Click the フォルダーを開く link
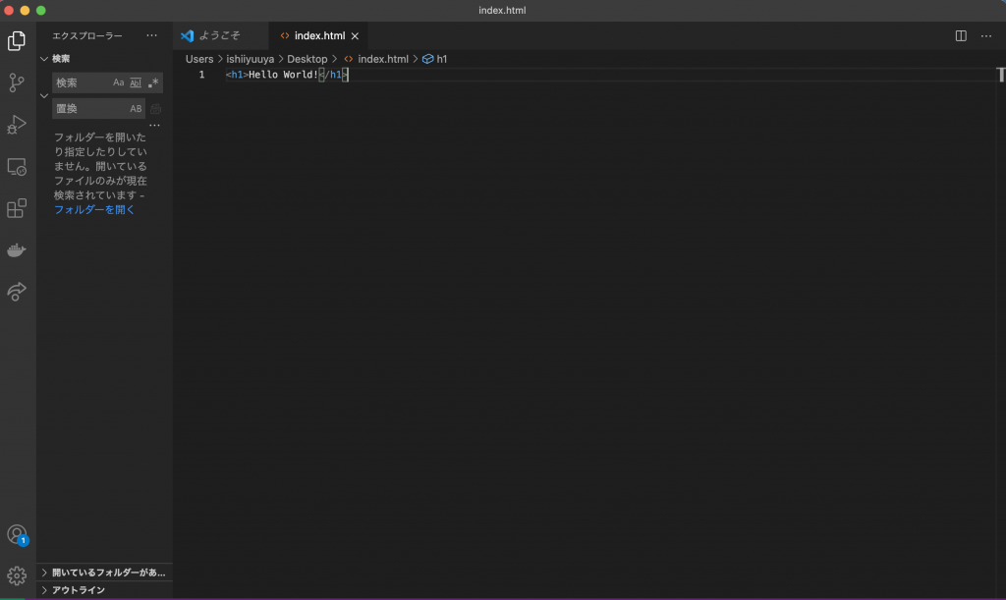This screenshot has width=1006, height=600. pos(94,209)
